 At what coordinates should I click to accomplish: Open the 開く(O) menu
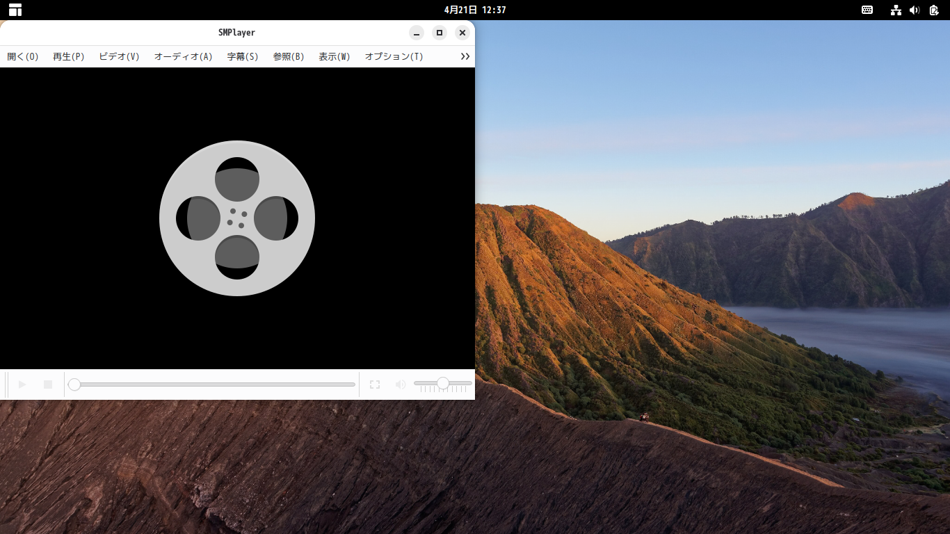click(x=22, y=56)
